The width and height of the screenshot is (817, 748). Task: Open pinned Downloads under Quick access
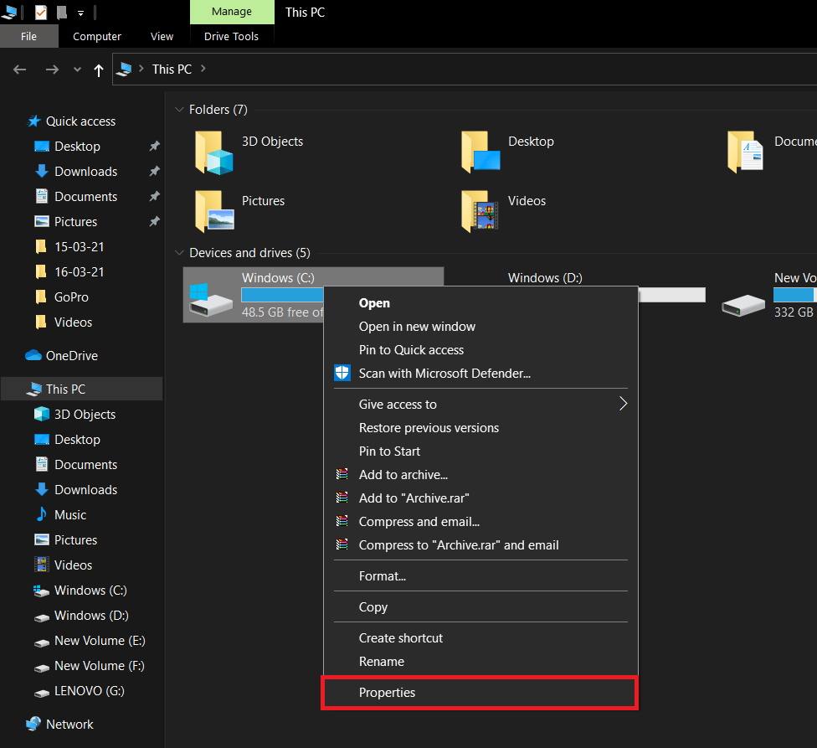click(x=86, y=172)
